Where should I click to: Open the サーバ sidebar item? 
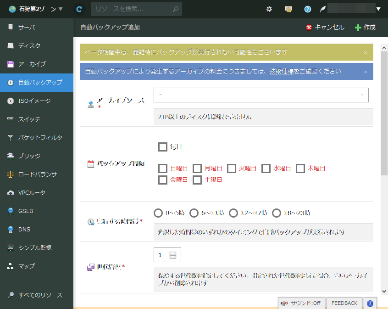coord(27,28)
